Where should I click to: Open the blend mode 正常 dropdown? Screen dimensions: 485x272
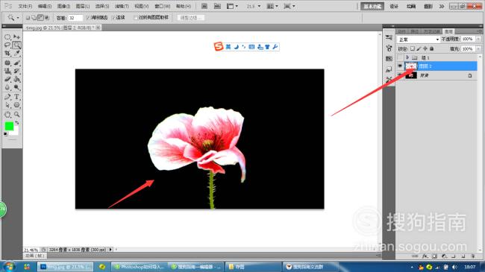pyautogui.click(x=418, y=39)
